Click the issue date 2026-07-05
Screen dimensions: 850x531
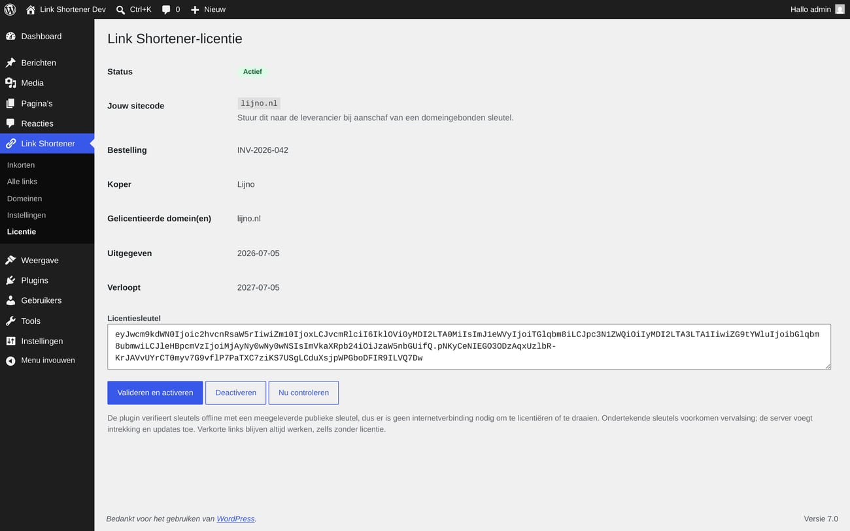(x=258, y=253)
